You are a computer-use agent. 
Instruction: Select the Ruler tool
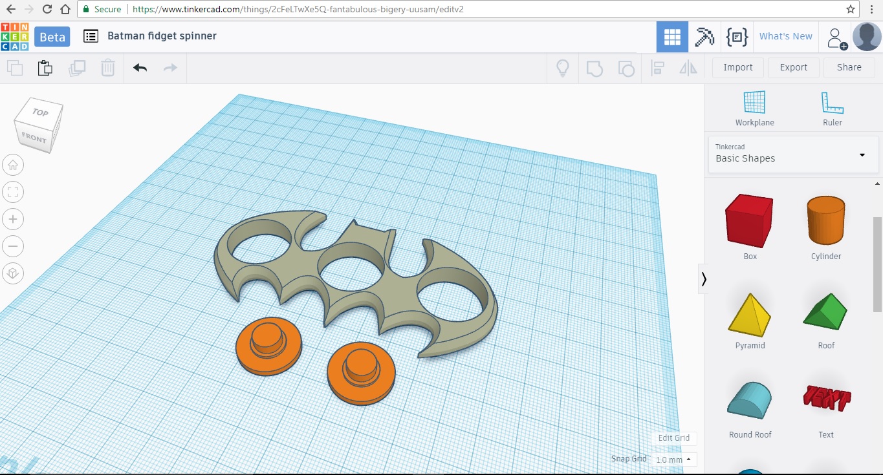[x=832, y=108]
